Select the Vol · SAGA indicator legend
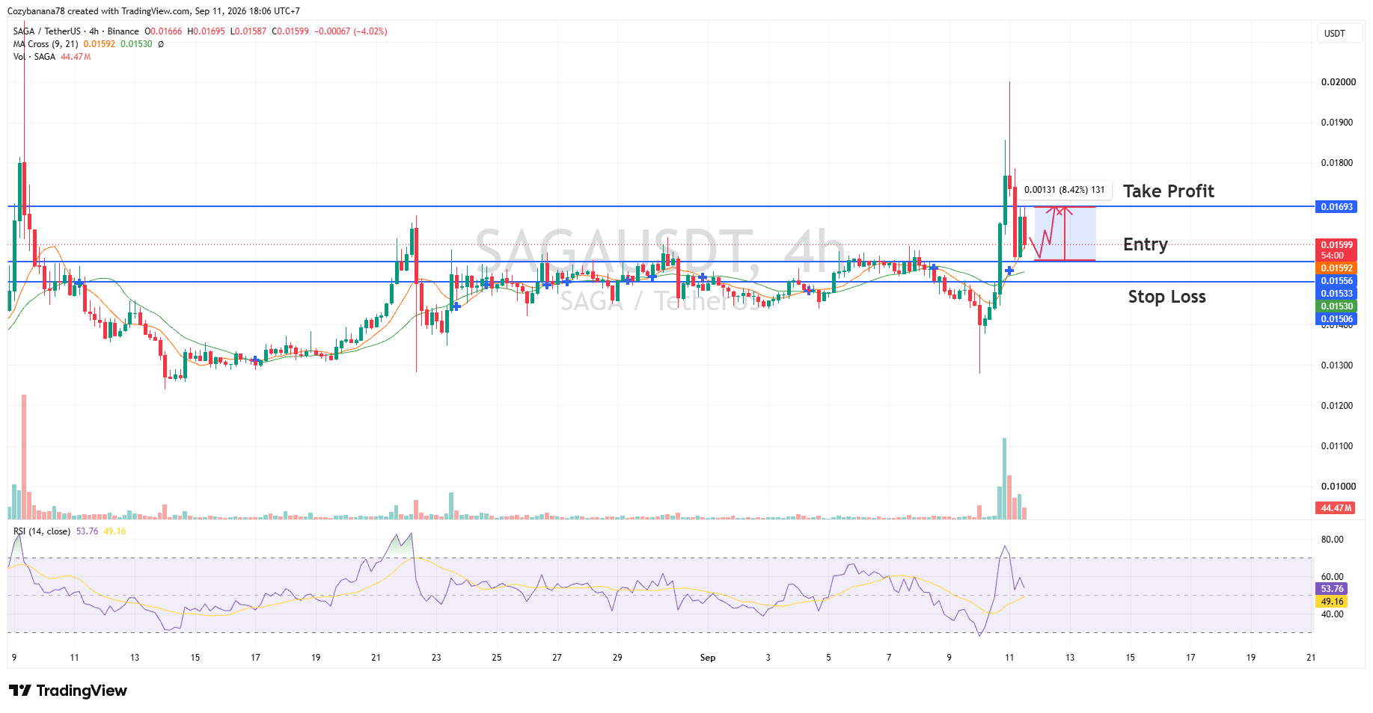The height and width of the screenshot is (713, 1373). (x=34, y=57)
